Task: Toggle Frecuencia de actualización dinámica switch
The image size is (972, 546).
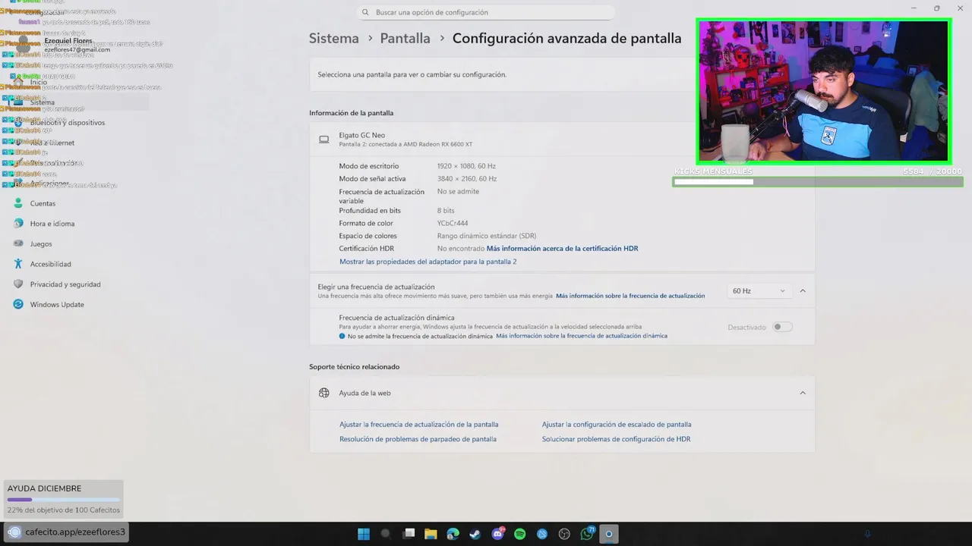Action: 782,327
